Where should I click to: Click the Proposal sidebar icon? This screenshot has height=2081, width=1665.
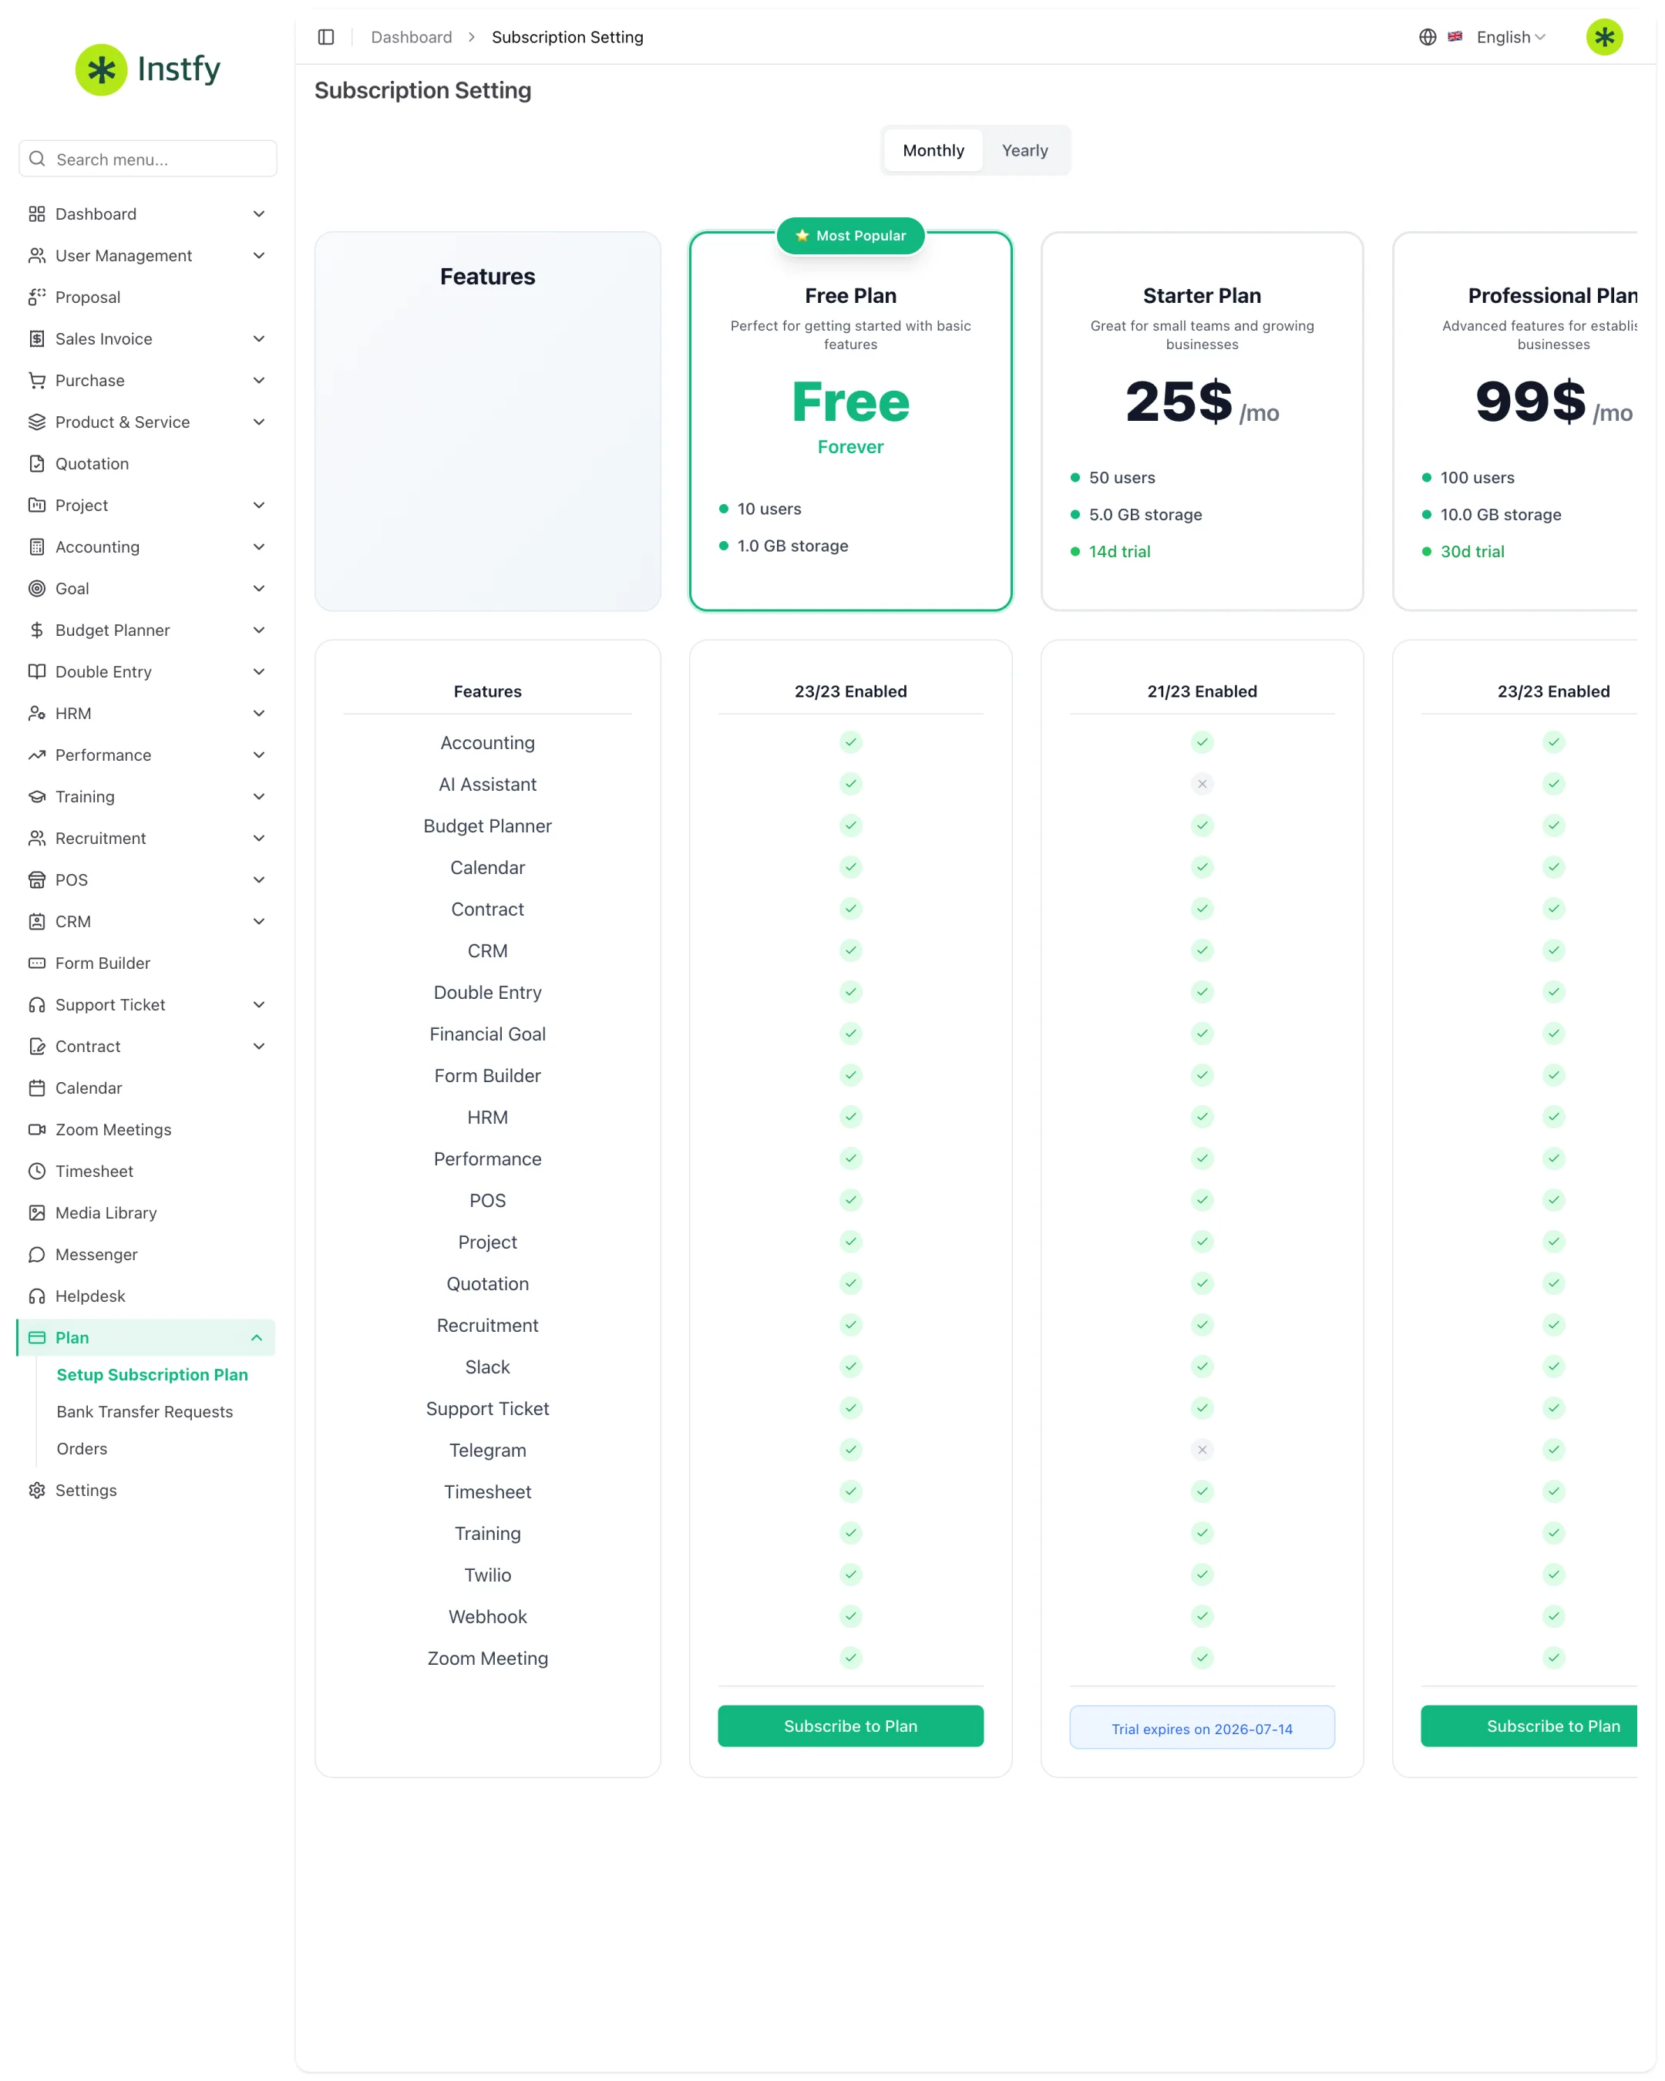click(37, 298)
